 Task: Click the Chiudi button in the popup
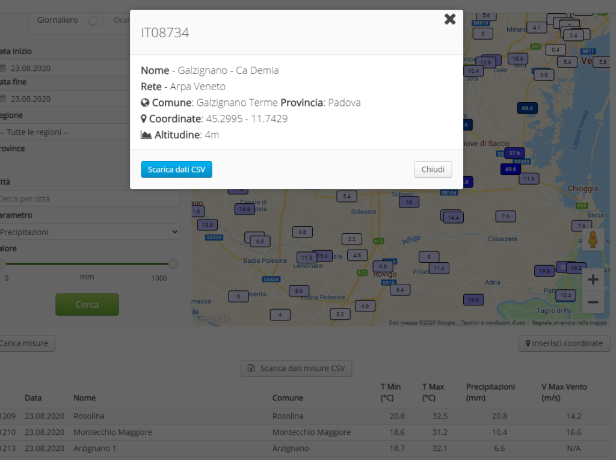pyautogui.click(x=433, y=170)
